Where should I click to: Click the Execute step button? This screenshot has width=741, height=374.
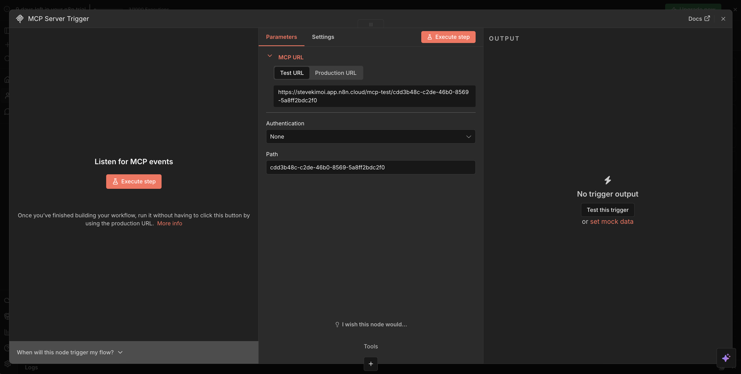tap(448, 37)
